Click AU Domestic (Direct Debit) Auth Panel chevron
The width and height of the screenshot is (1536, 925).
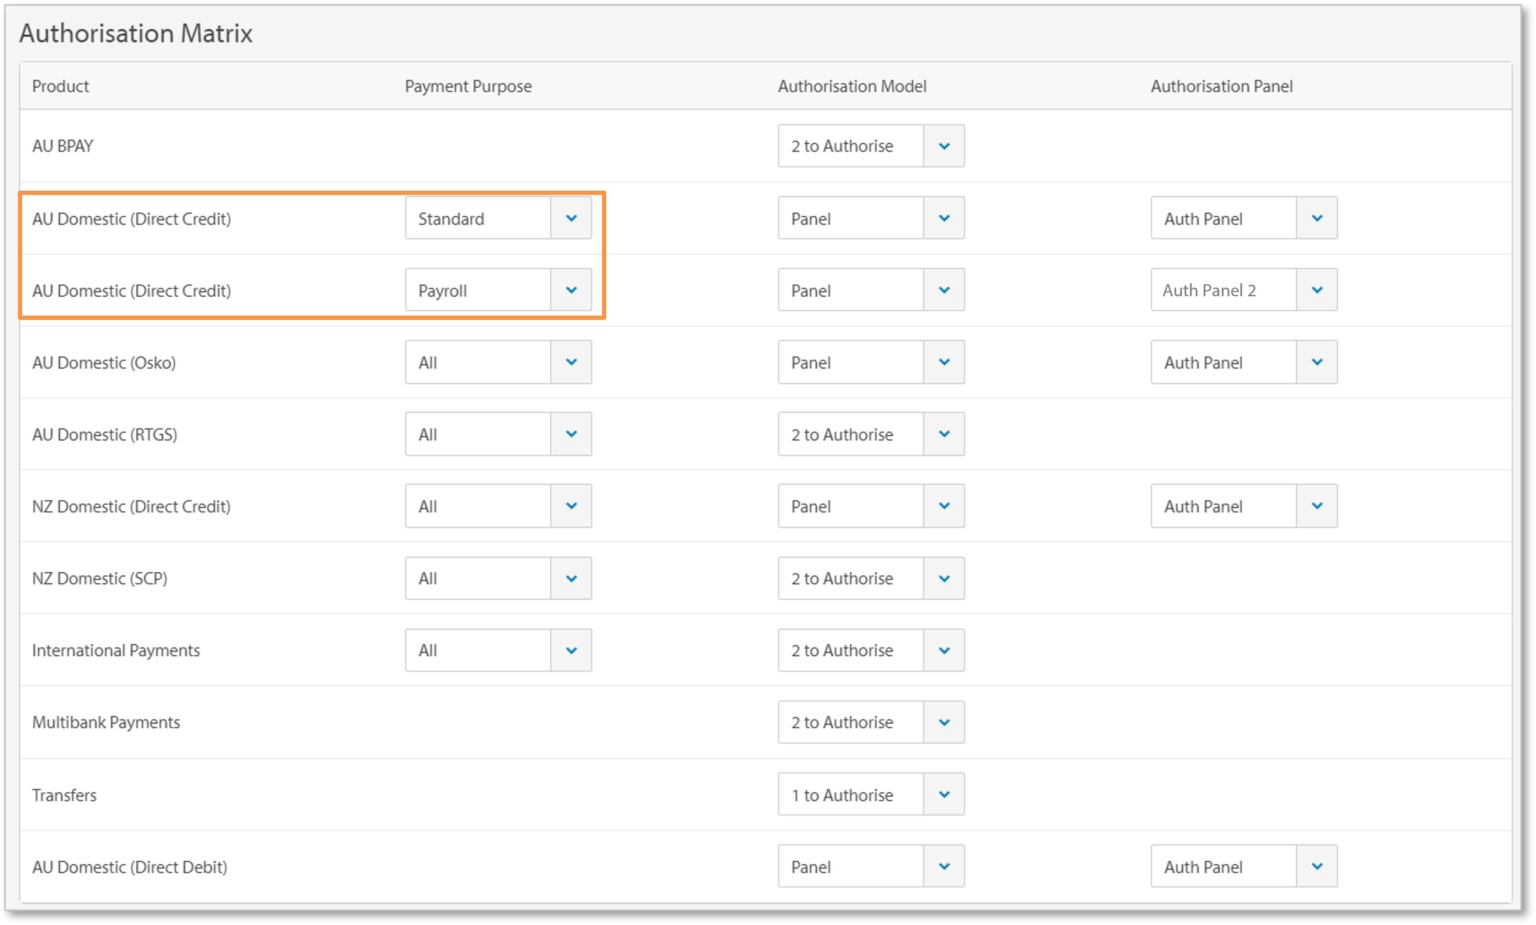tap(1316, 867)
